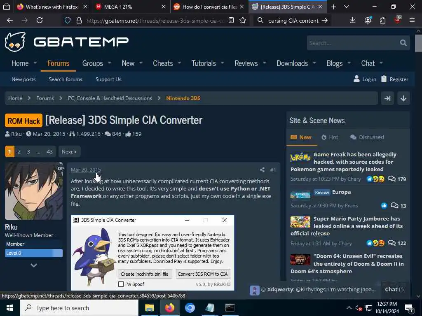Expand the Home menu dropdown arrow
The image size is (422, 316).
pos(35,63)
